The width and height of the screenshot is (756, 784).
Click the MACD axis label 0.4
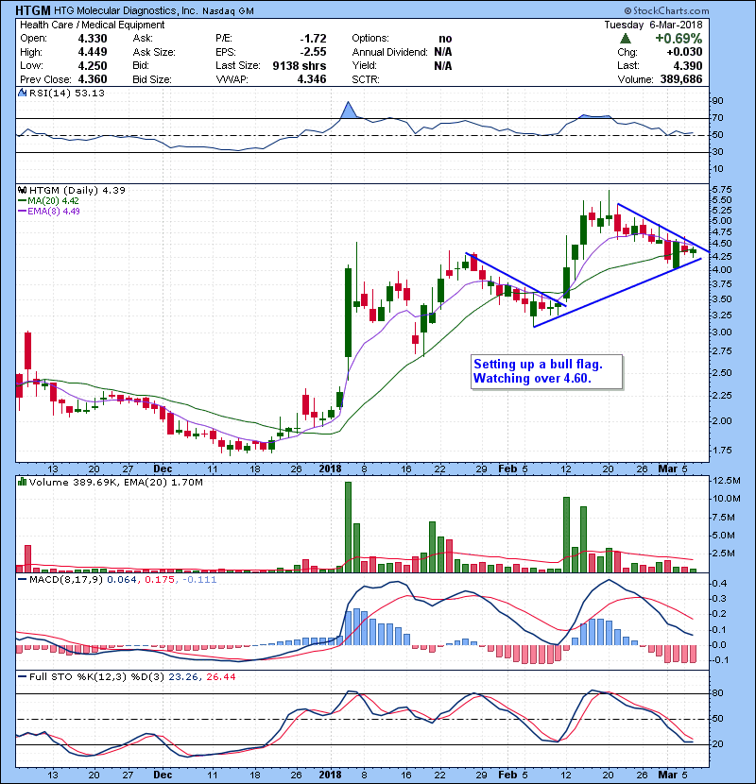coord(719,584)
